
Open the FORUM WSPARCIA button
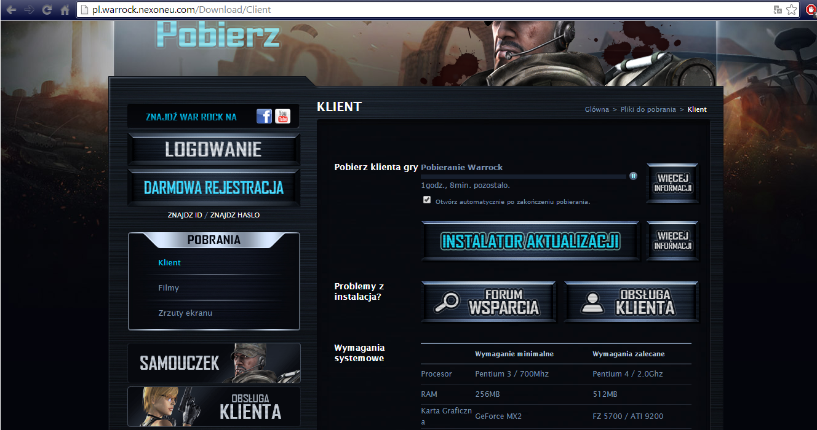pyautogui.click(x=488, y=302)
